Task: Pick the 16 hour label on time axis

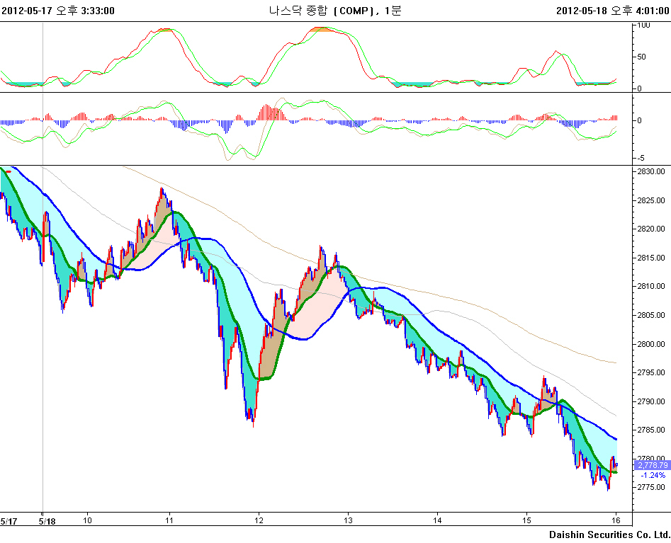Action: tap(616, 520)
